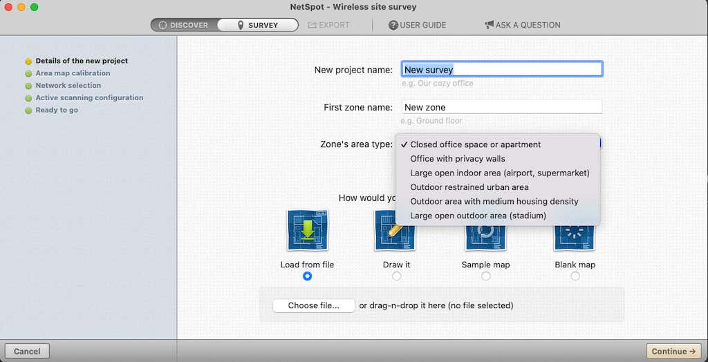Screen dimensions: 708x362
Task: Open the User Guide
Action: coord(417,26)
